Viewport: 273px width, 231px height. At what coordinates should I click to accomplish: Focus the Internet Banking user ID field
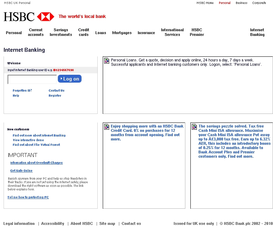coord(32,79)
